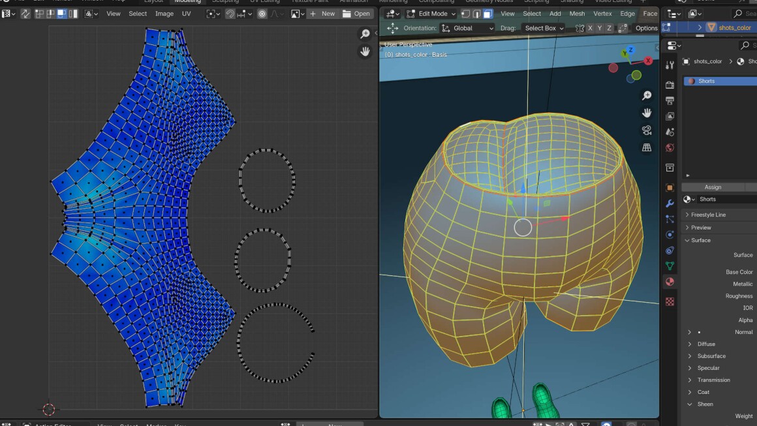This screenshot has width=757, height=426.
Task: Open the Image menu
Action: coord(164,14)
